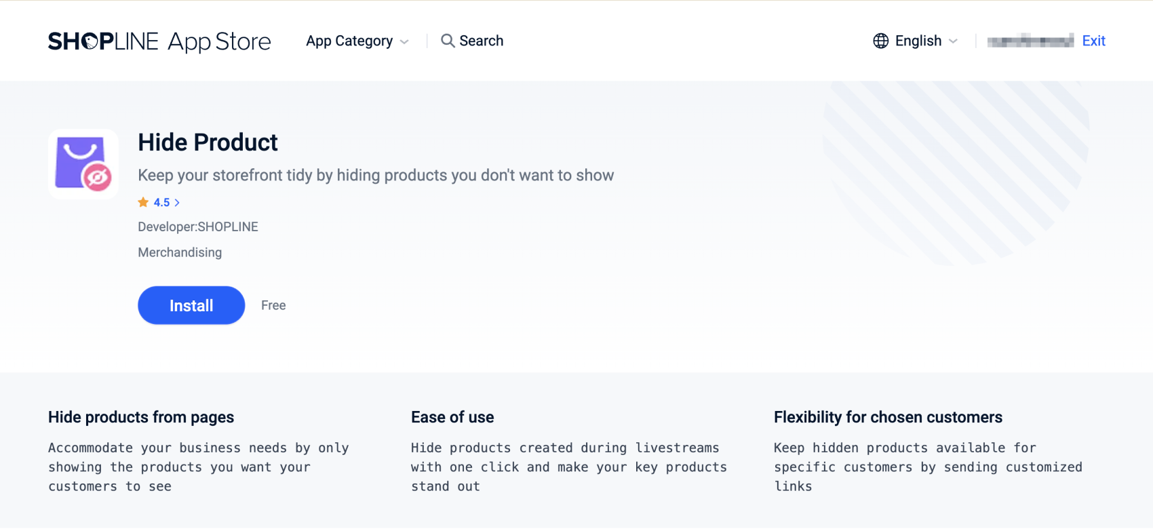Click the Merchandising category label
This screenshot has height=531, width=1153.
(180, 252)
